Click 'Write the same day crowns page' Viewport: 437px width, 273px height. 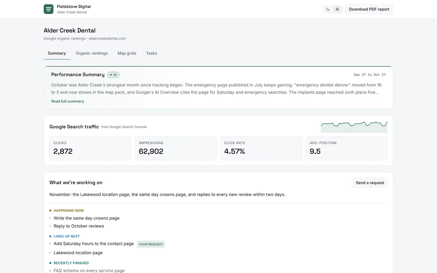point(86,218)
